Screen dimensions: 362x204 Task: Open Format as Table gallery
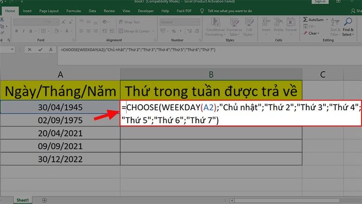click(x=234, y=27)
